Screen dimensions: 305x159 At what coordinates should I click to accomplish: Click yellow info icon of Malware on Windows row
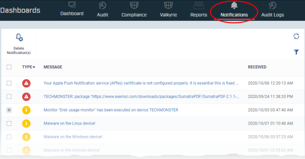26,137
